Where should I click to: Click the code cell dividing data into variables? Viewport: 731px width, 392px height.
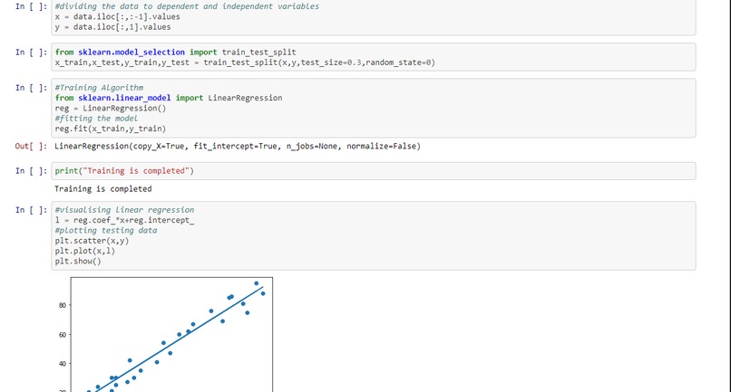(x=374, y=17)
